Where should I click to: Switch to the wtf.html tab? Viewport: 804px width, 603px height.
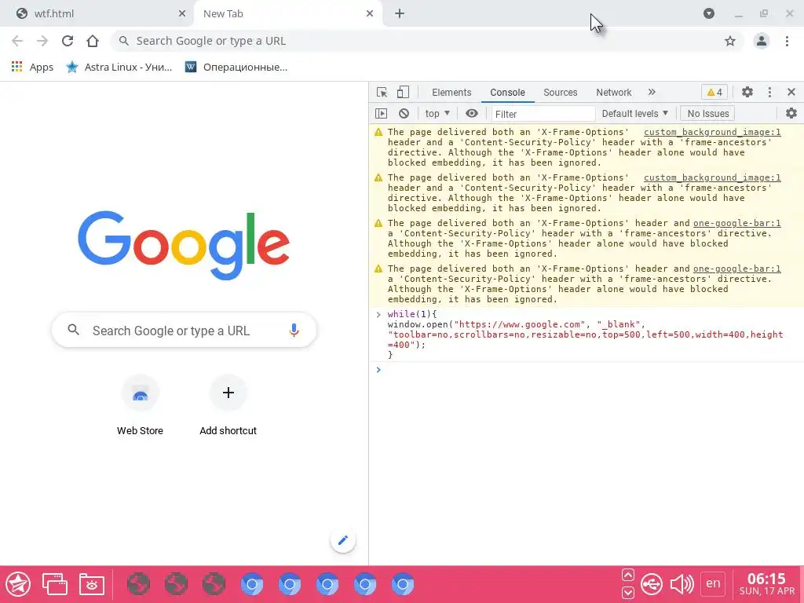tap(97, 14)
